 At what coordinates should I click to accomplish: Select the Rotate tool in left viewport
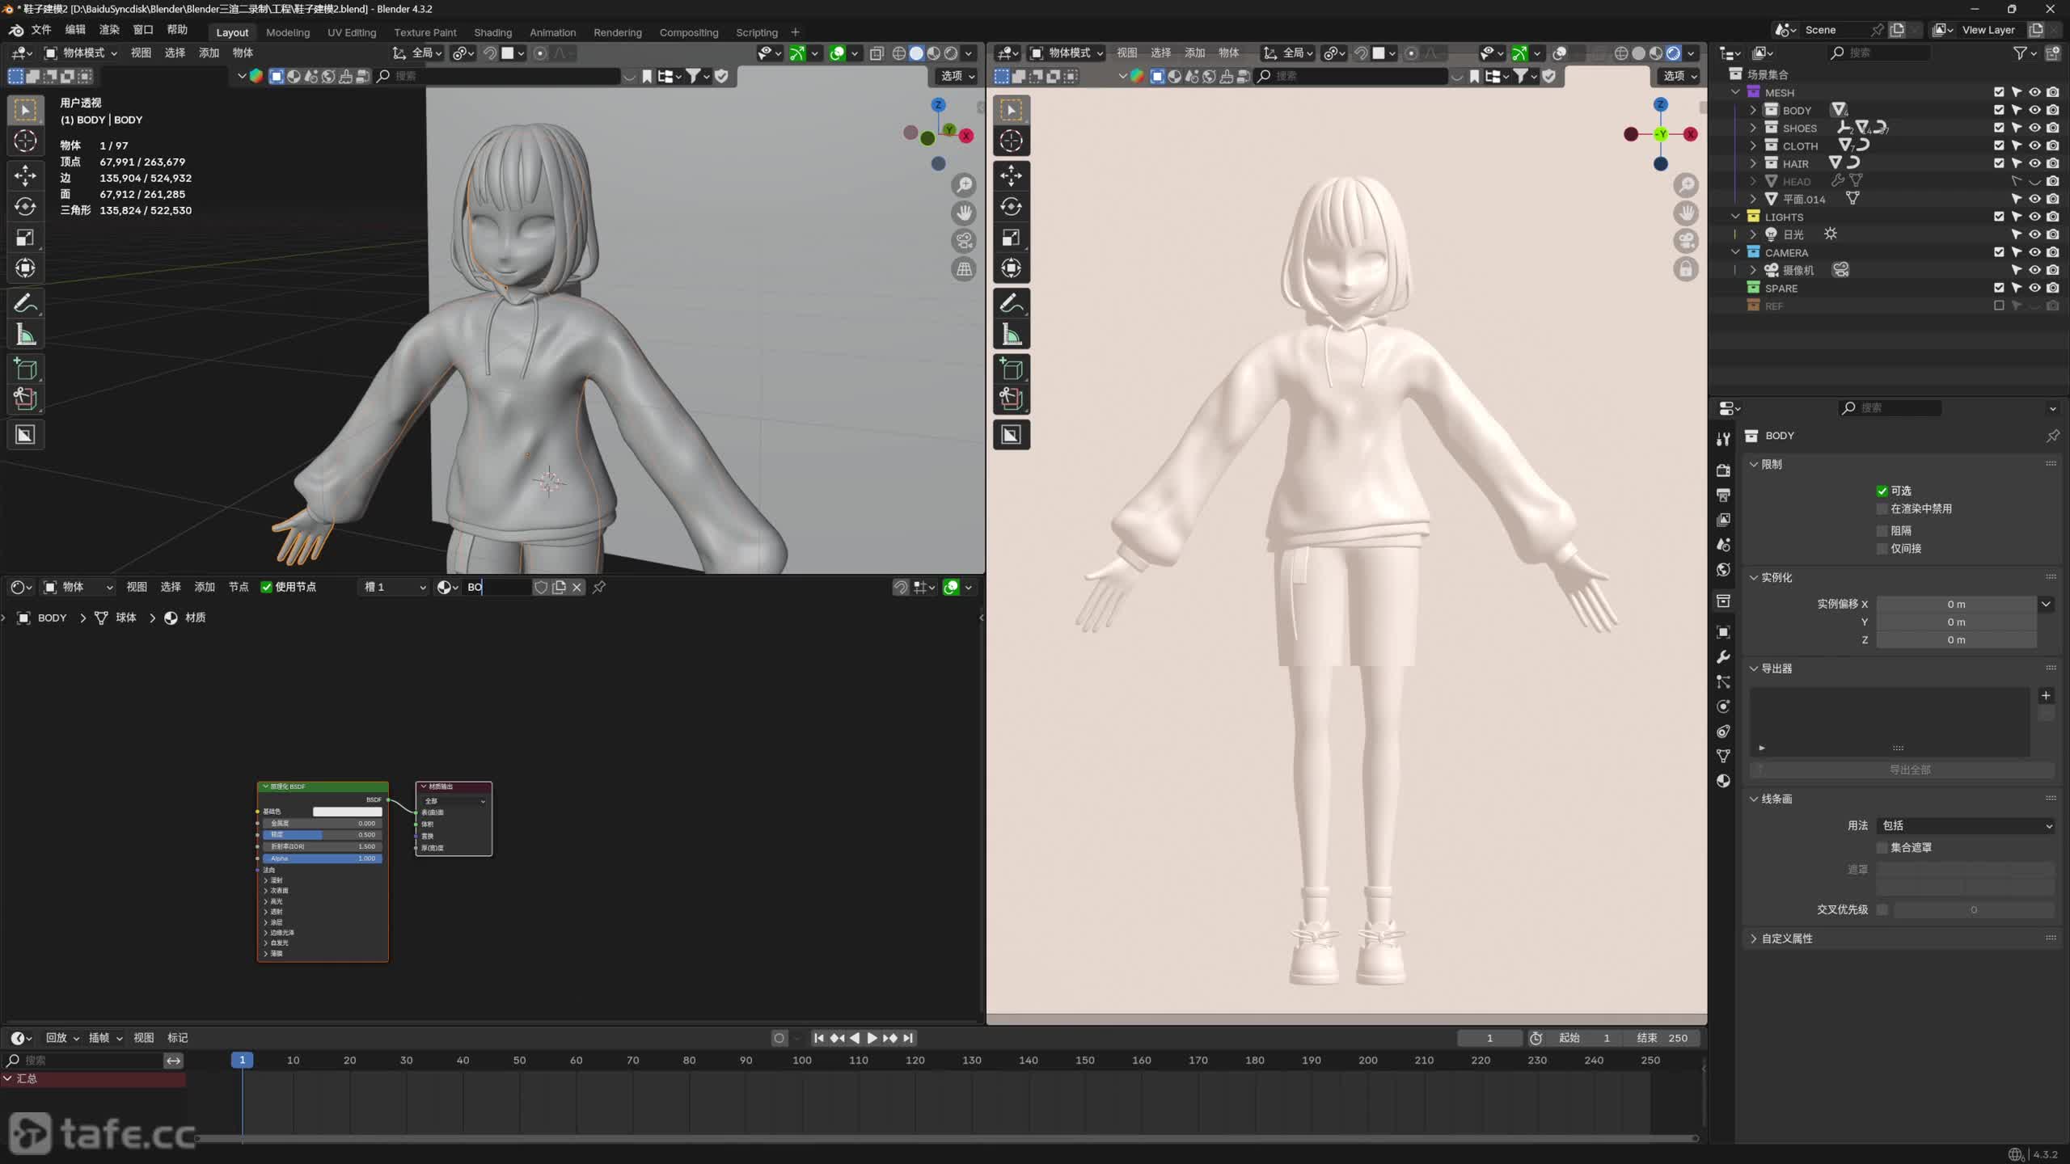pyautogui.click(x=25, y=207)
